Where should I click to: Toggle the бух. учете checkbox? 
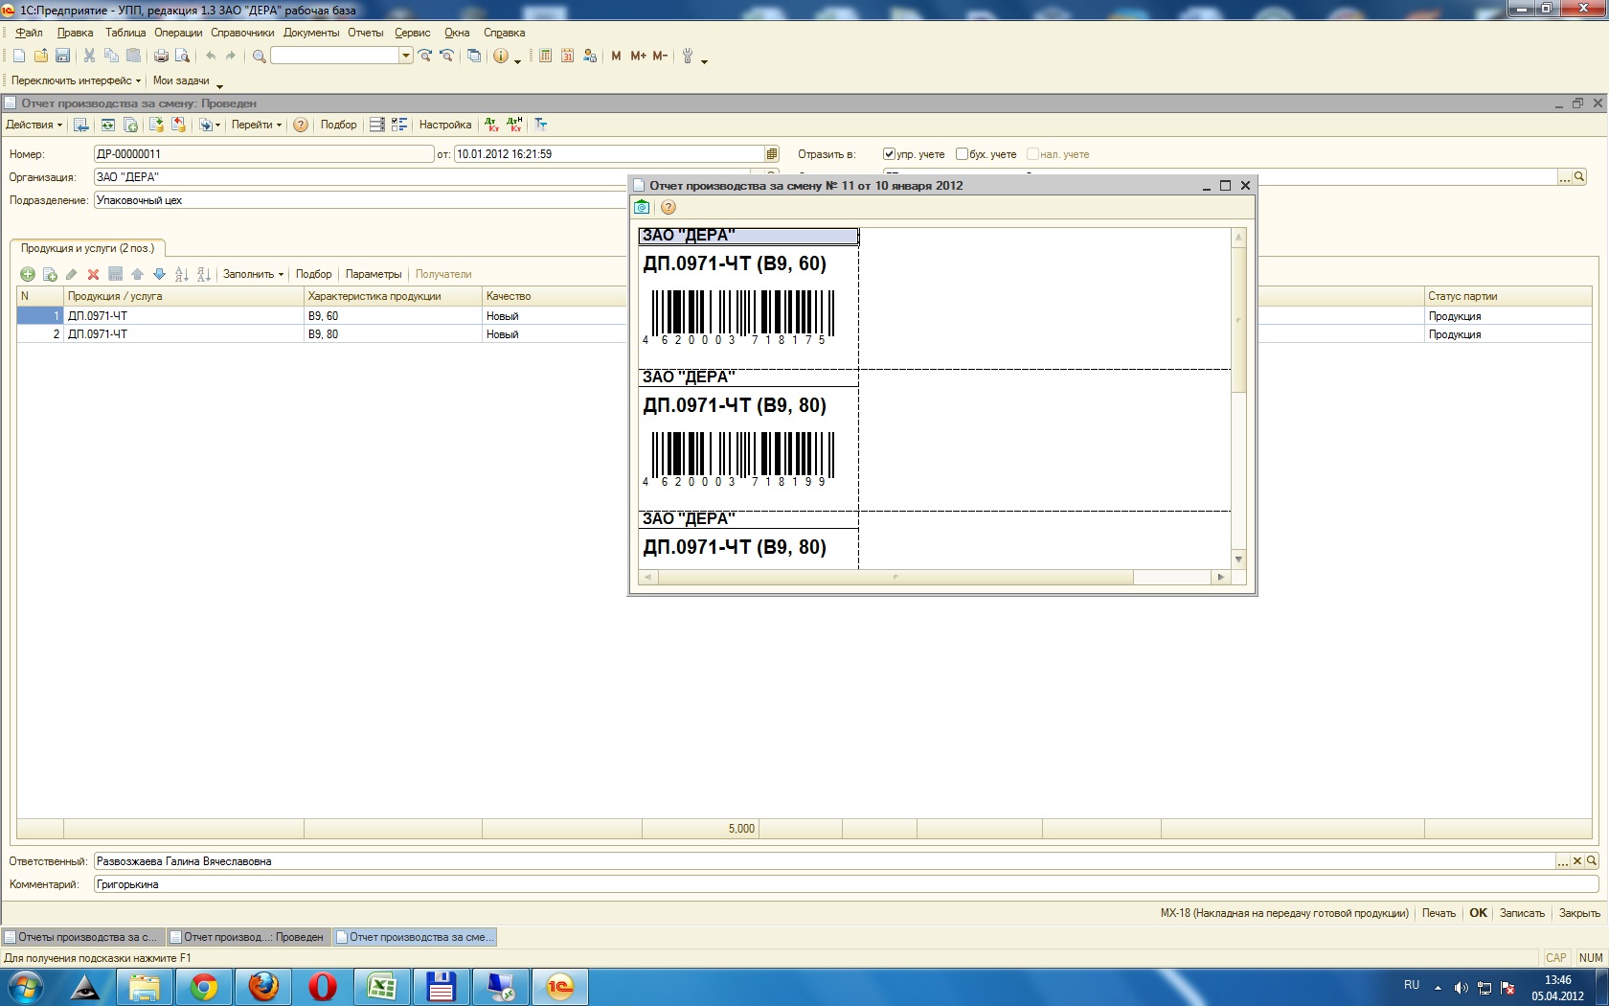point(962,153)
